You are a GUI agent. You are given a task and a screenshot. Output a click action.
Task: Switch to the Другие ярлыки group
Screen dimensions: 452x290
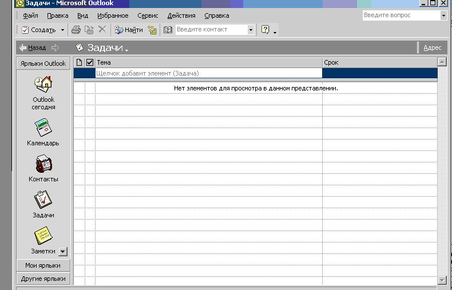43,279
